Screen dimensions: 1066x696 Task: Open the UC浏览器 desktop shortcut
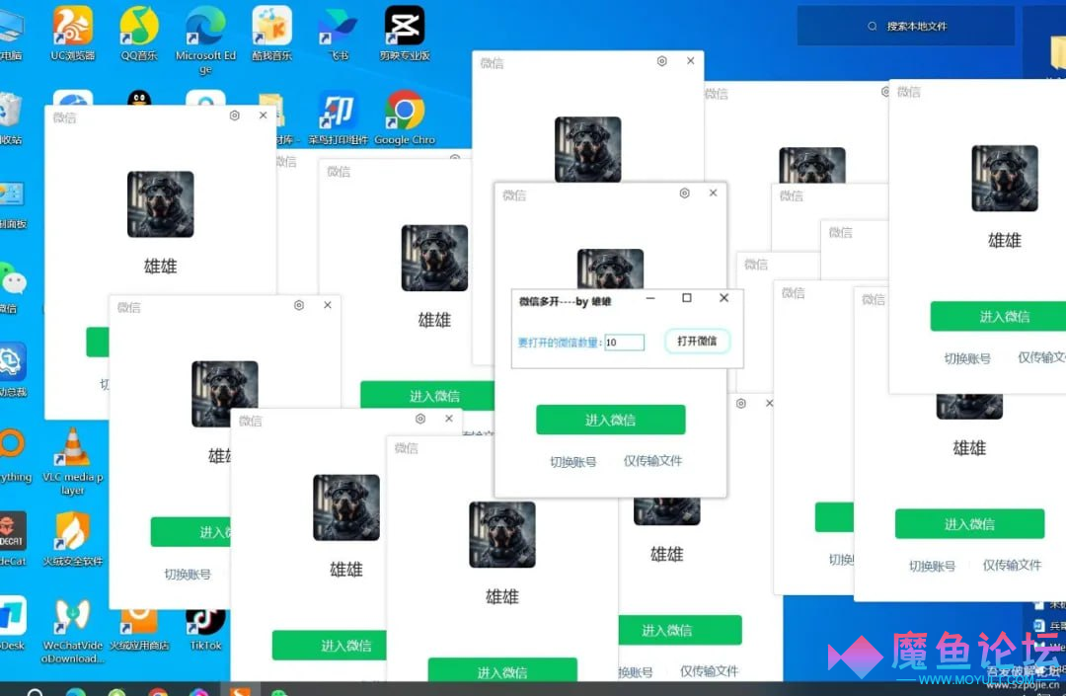[x=73, y=33]
